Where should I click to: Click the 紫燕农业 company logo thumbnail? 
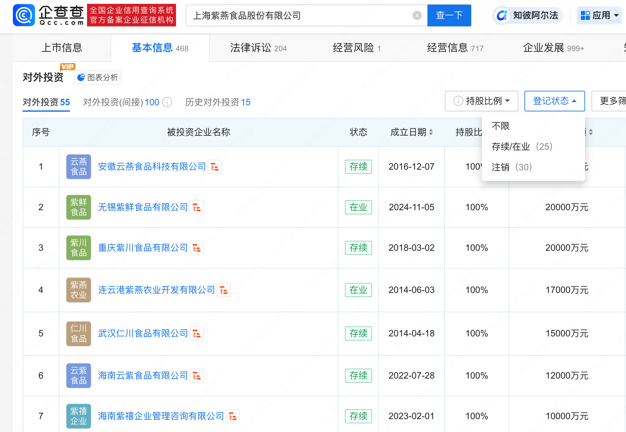click(x=79, y=290)
